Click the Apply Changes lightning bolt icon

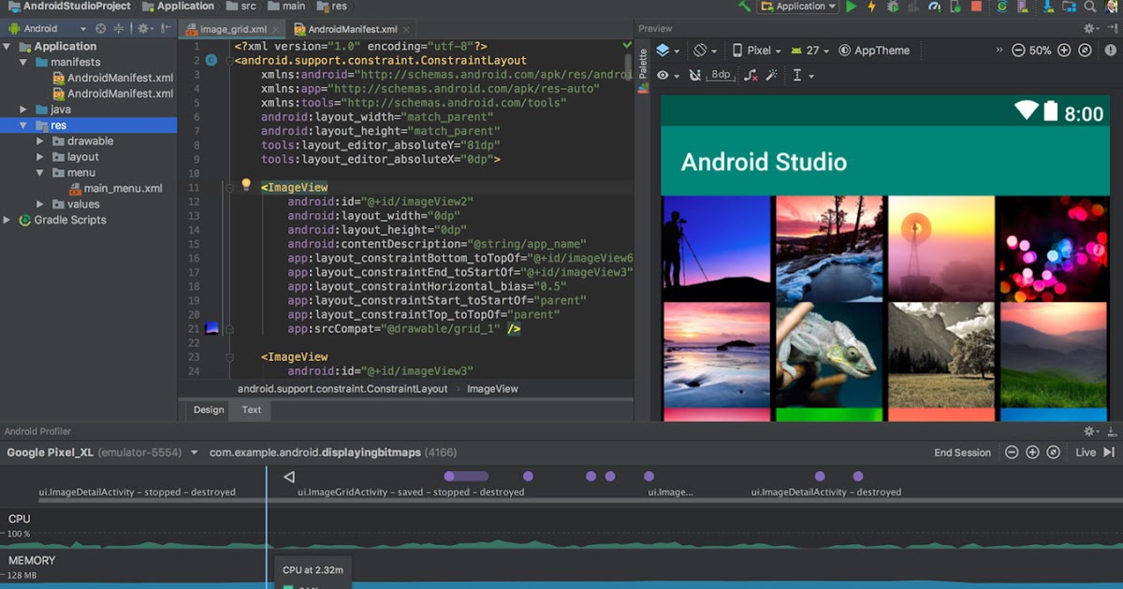pos(869,8)
